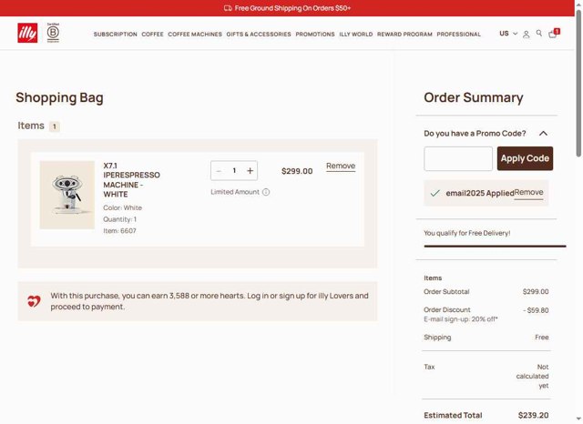Viewport: 583px width, 424px height.
Task: Open the Professional menu
Action: (x=459, y=35)
